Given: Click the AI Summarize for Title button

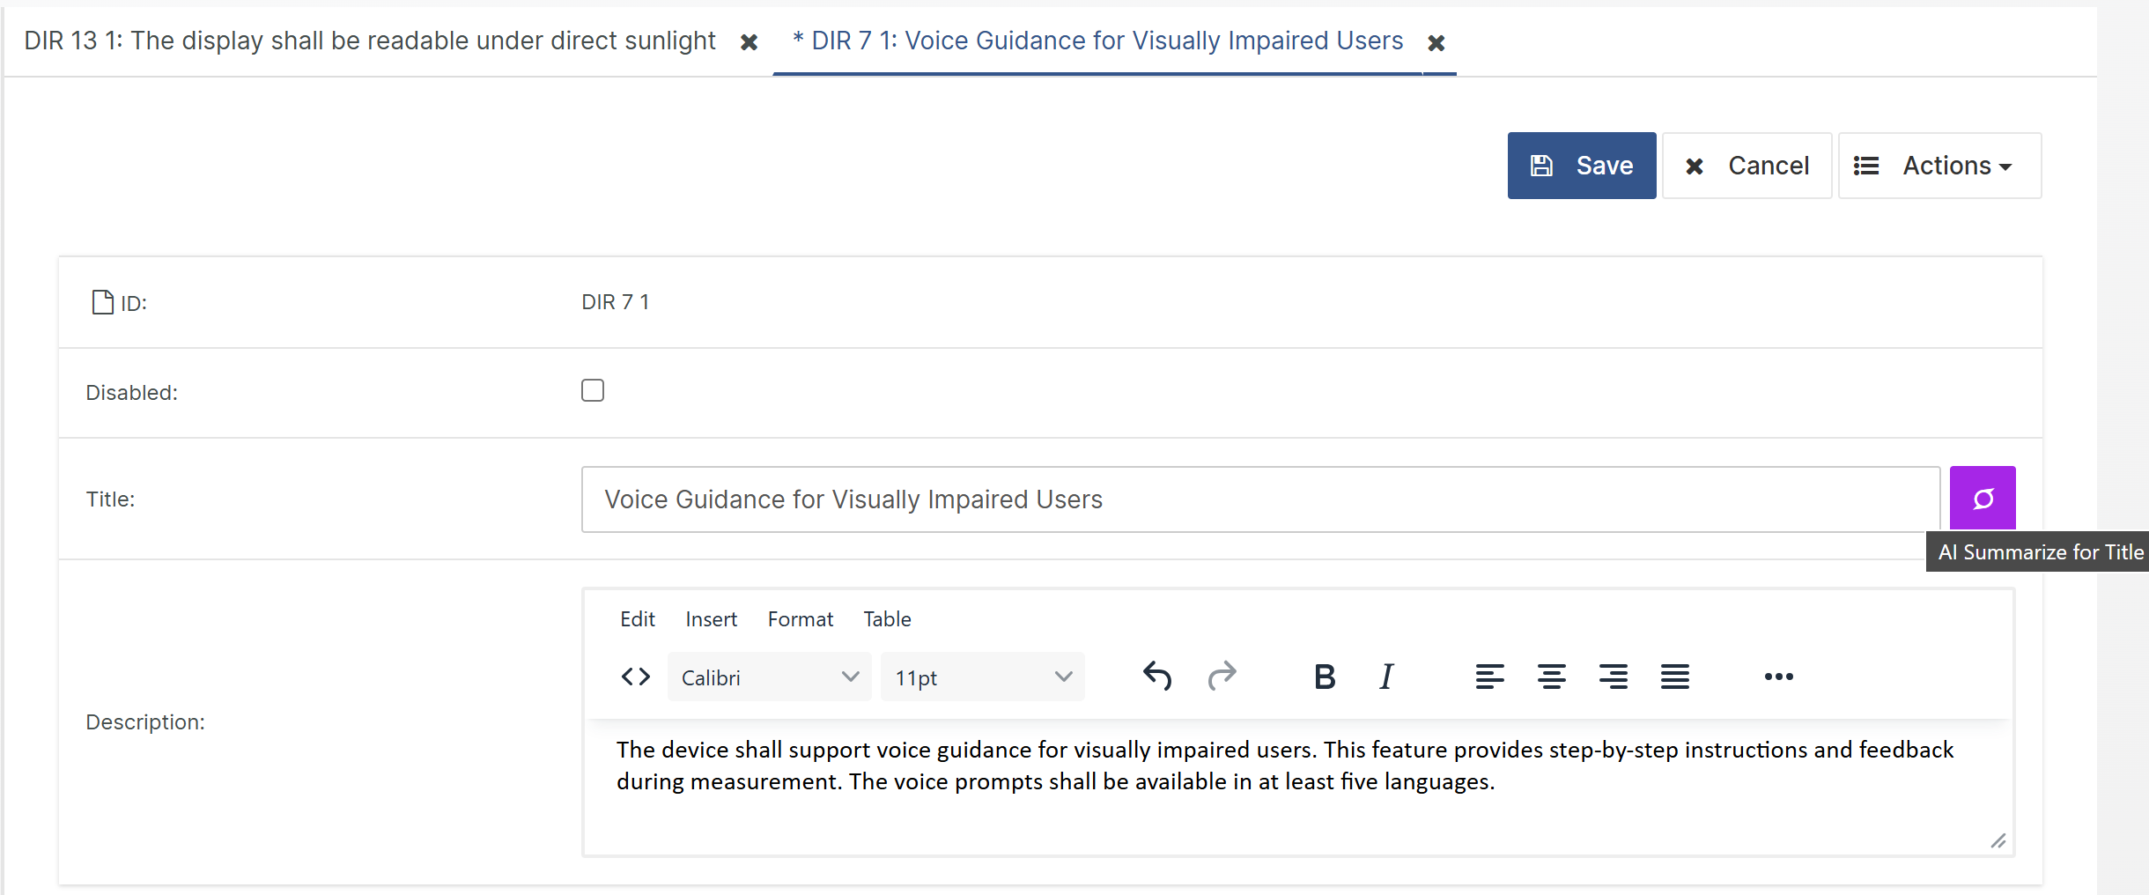Looking at the screenshot, I should point(1982,499).
